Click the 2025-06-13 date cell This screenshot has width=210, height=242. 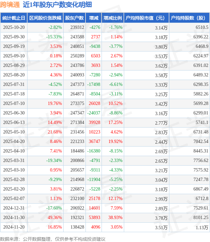coord(13,122)
